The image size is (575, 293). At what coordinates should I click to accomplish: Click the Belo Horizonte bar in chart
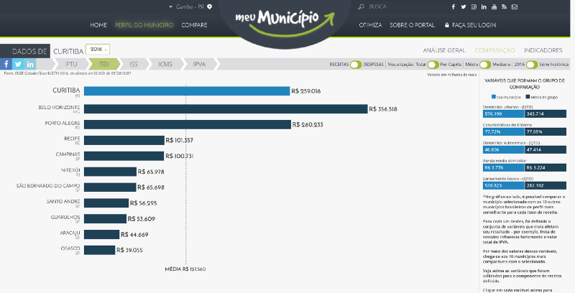(x=226, y=108)
